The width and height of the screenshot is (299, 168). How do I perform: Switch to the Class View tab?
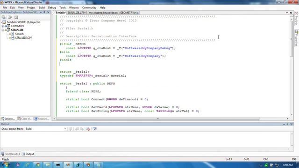25,119
